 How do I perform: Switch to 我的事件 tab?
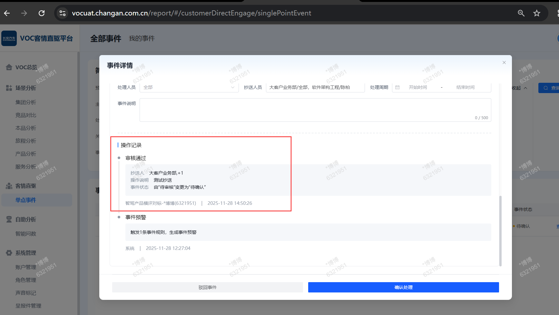tap(142, 38)
